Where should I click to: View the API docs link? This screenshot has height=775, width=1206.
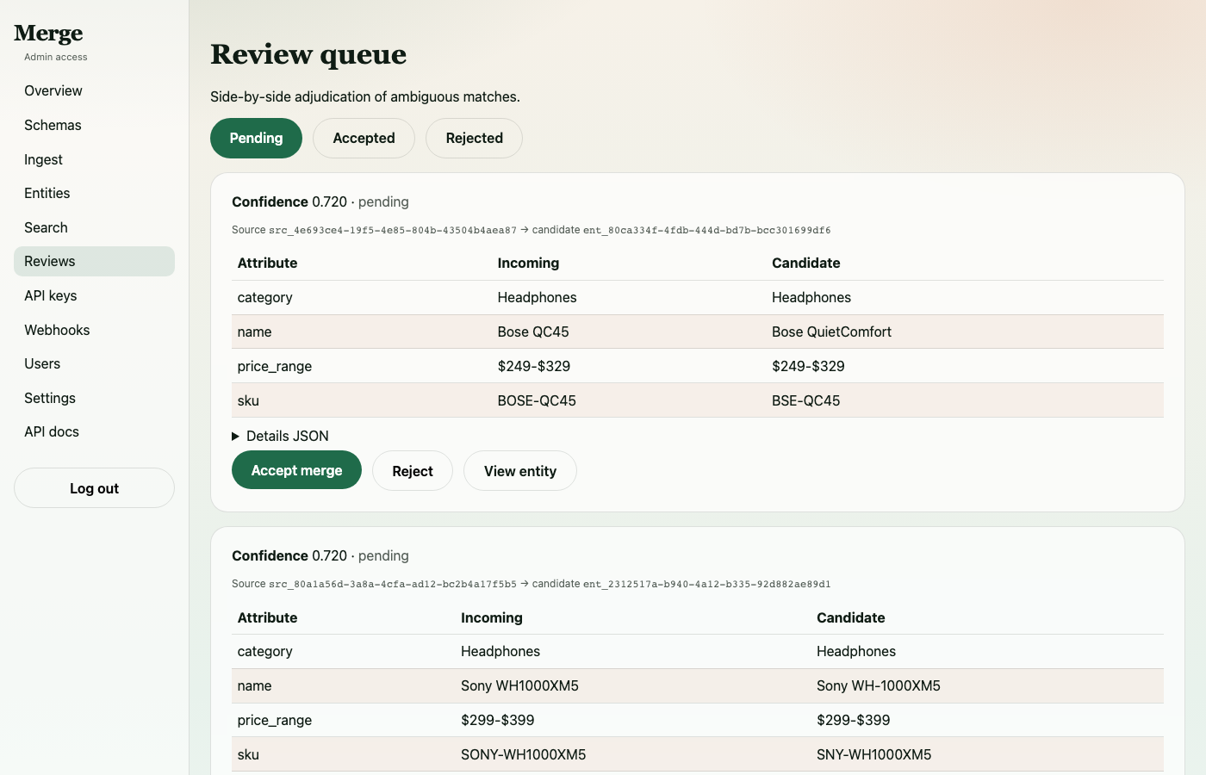pyautogui.click(x=94, y=431)
